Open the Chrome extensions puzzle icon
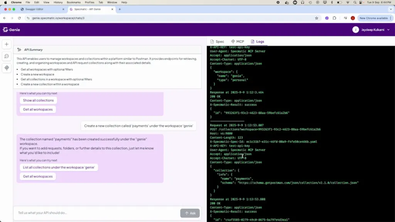The image size is (395, 222). 334,18
